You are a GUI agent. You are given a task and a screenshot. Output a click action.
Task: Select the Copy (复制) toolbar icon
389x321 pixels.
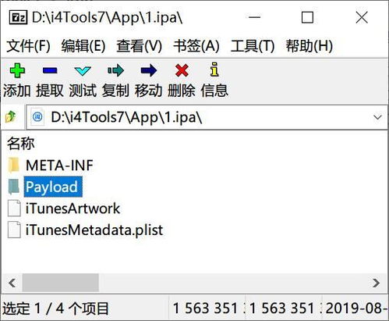coord(115,70)
